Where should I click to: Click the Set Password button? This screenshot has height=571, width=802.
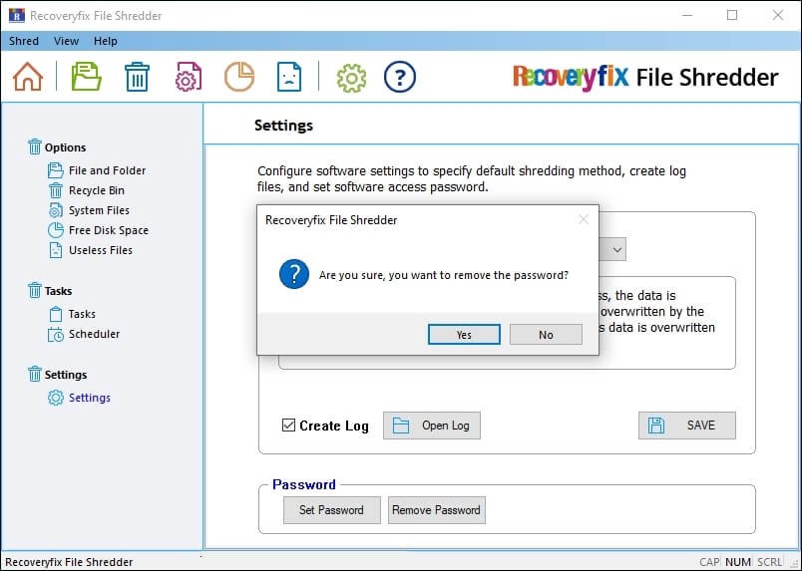click(331, 510)
